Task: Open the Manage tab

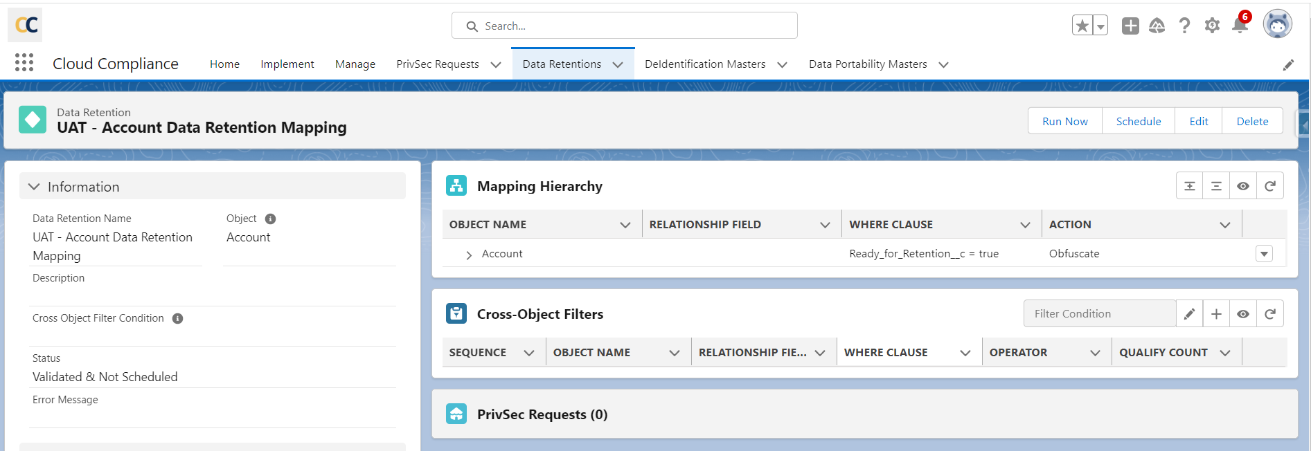Action: [x=355, y=64]
